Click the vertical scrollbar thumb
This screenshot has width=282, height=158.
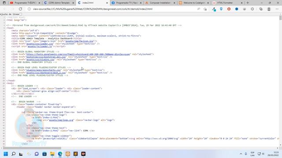pos(280,18)
